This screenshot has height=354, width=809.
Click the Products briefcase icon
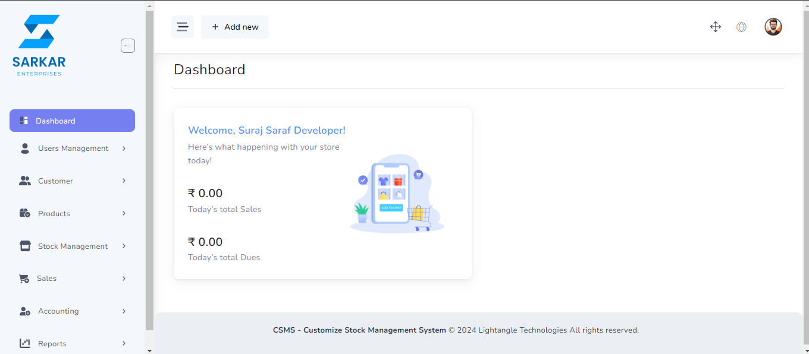pos(25,213)
